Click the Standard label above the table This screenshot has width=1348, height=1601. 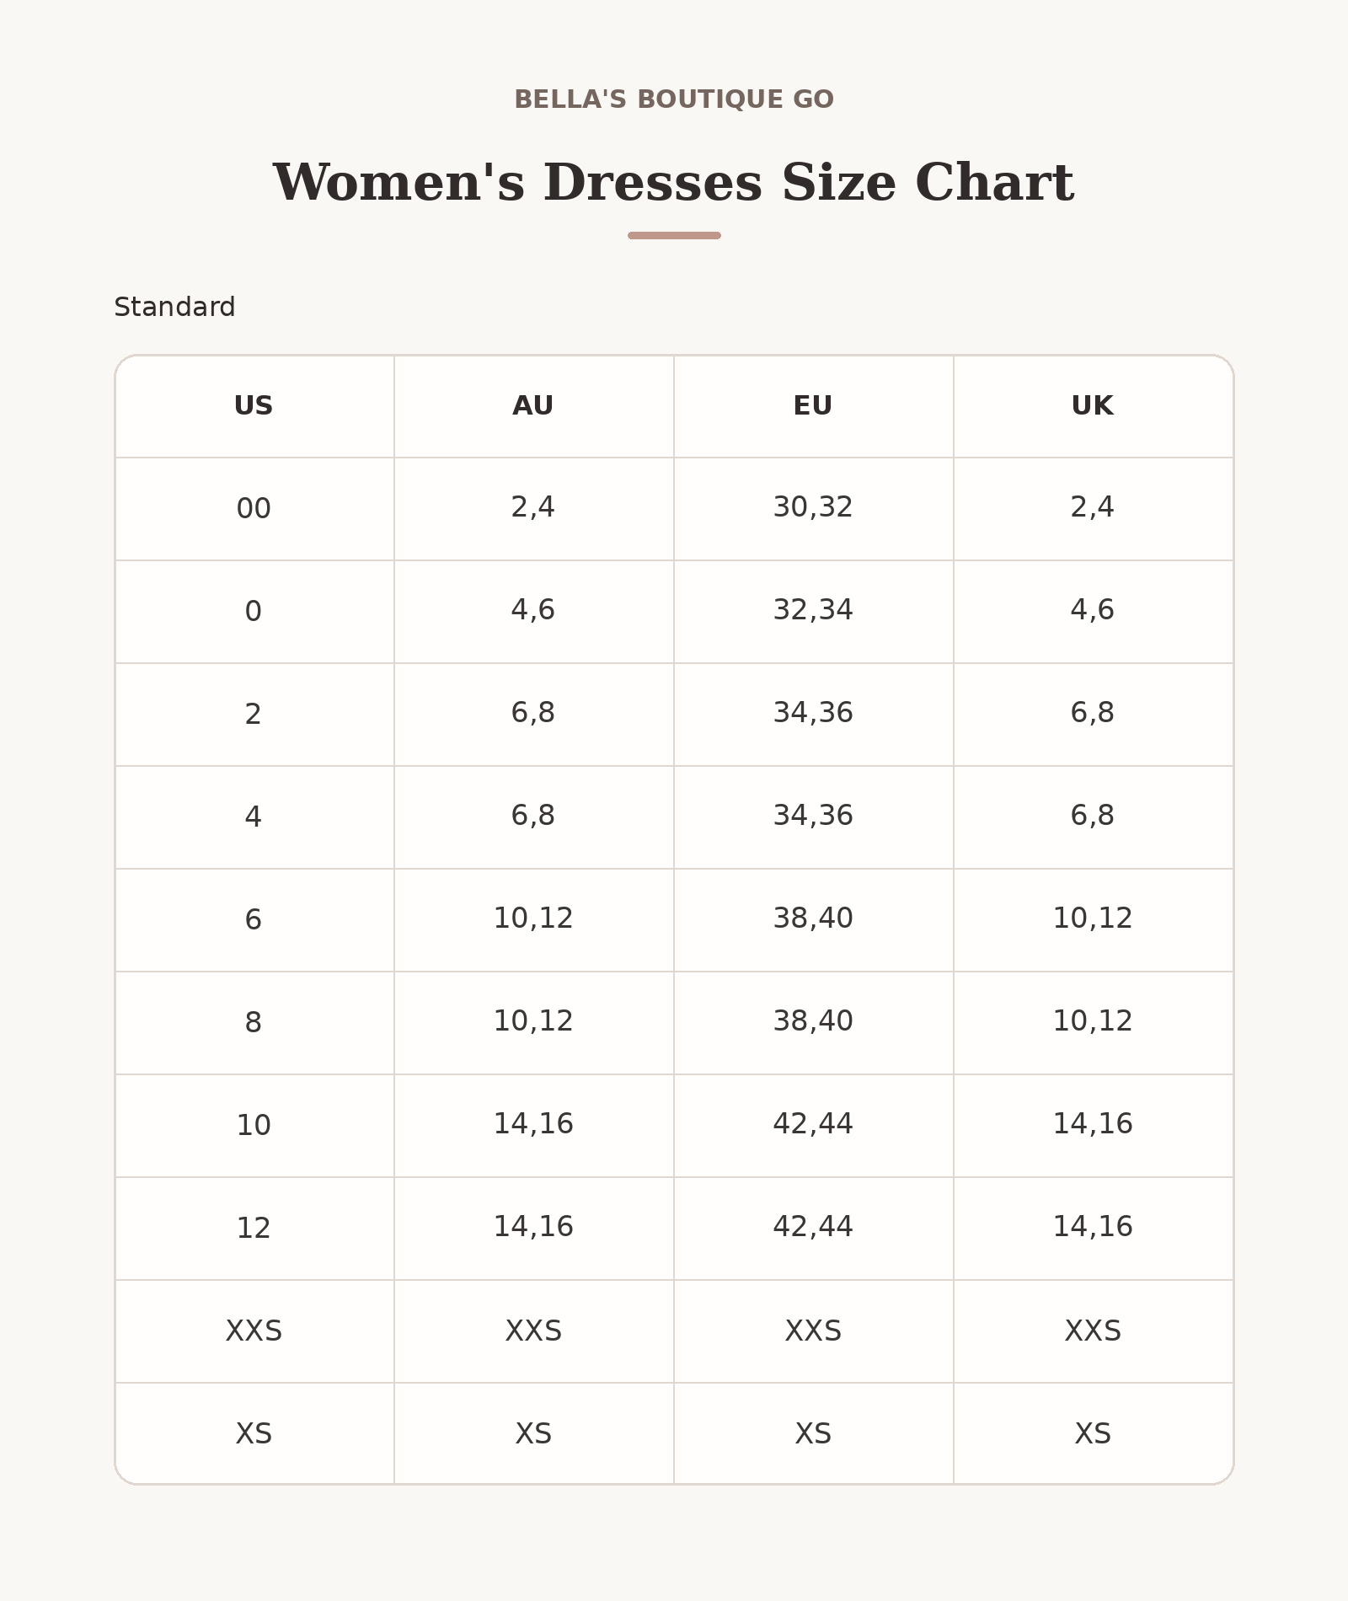coord(174,307)
